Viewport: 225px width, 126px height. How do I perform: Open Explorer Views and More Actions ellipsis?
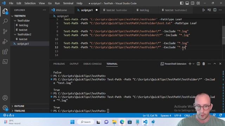point(44,10)
